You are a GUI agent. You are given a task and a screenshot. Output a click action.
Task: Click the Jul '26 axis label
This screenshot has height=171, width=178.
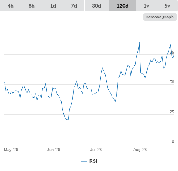pos(96,150)
